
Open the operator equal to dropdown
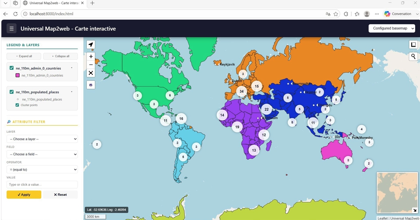pos(42,170)
